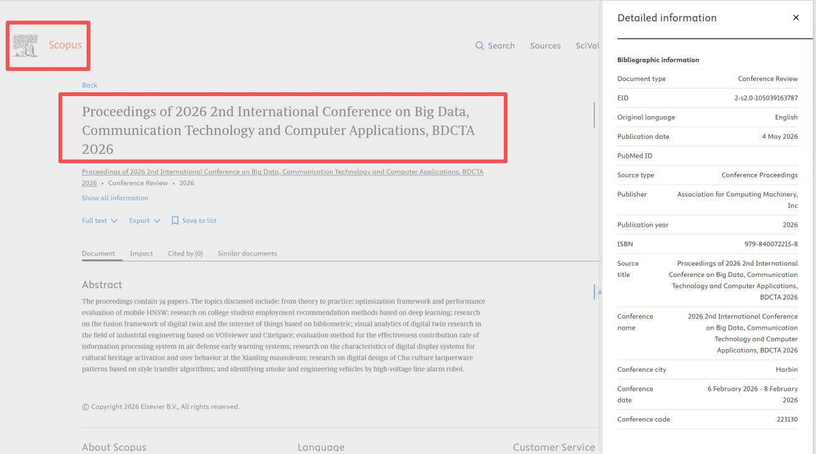This screenshot has height=454, width=816.
Task: Click the conference date value in the details panel
Action: 753,394
